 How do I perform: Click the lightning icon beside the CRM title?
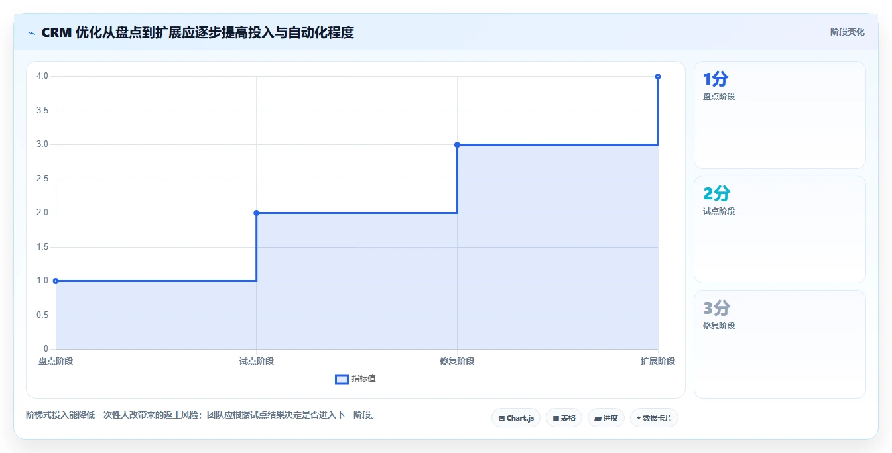point(31,33)
